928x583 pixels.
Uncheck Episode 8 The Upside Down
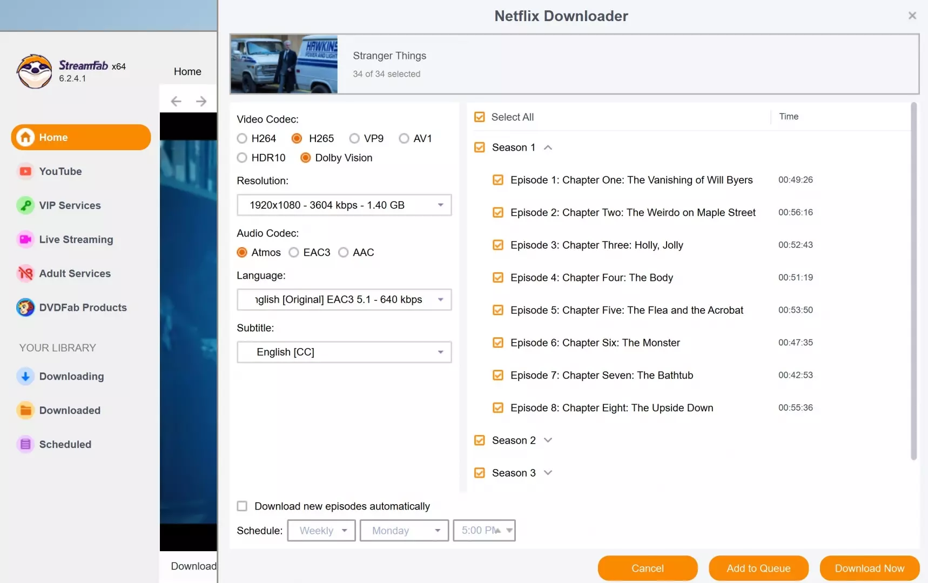pos(498,408)
